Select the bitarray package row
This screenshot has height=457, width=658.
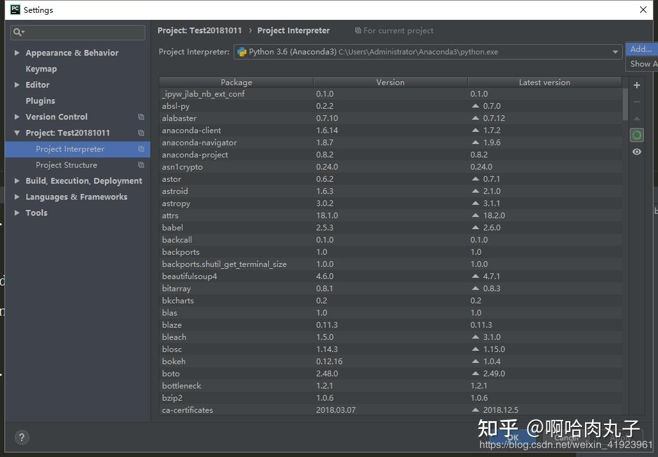390,289
